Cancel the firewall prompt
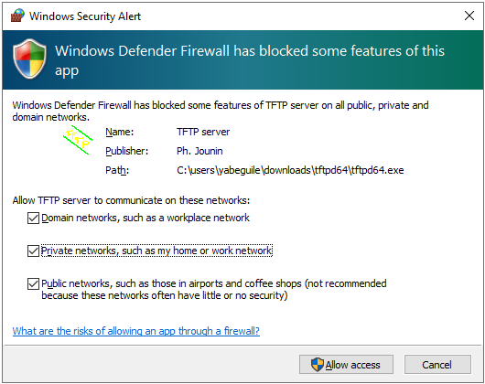 pos(437,365)
